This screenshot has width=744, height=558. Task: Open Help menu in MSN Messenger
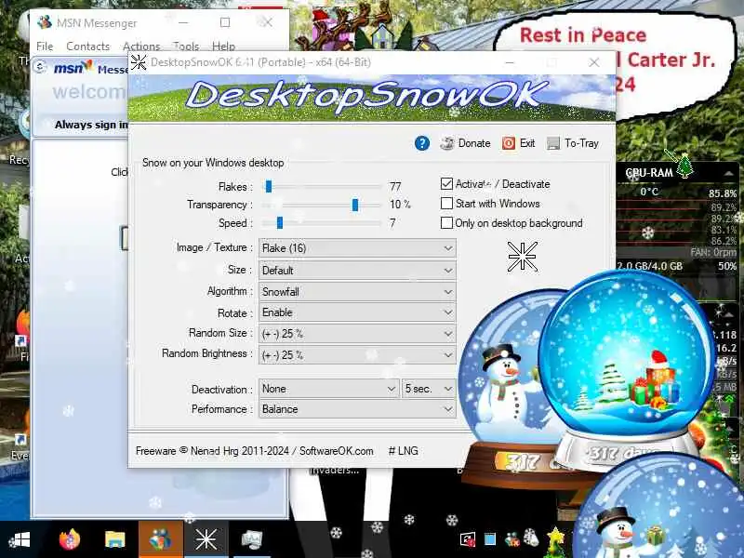point(223,46)
